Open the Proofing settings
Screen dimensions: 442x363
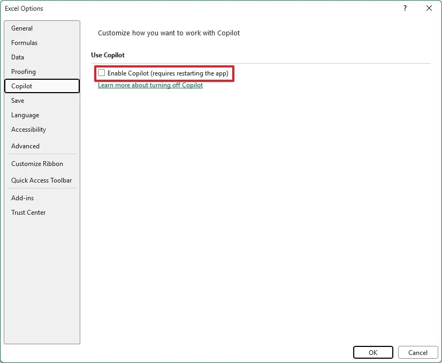point(42,72)
